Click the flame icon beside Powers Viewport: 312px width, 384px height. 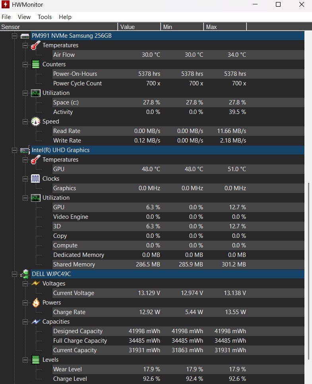(36, 303)
